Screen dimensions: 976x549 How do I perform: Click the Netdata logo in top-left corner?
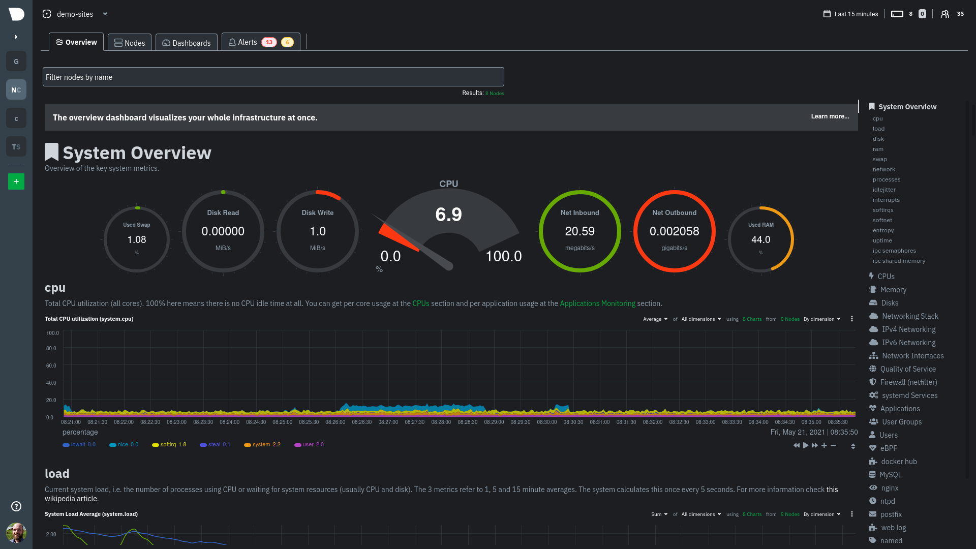point(16,14)
